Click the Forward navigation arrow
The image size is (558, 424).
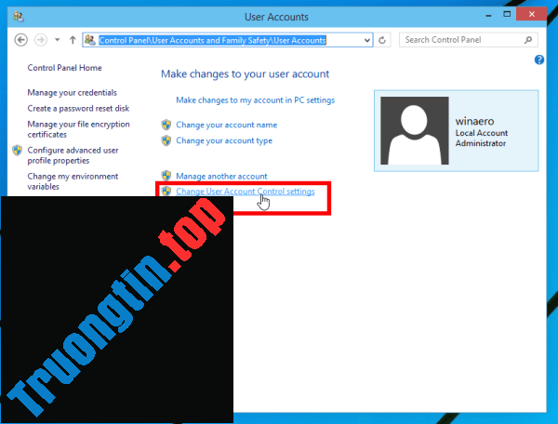tap(41, 40)
